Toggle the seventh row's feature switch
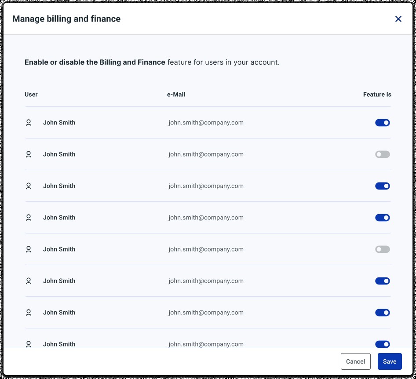416x379 pixels. pyautogui.click(x=382, y=313)
